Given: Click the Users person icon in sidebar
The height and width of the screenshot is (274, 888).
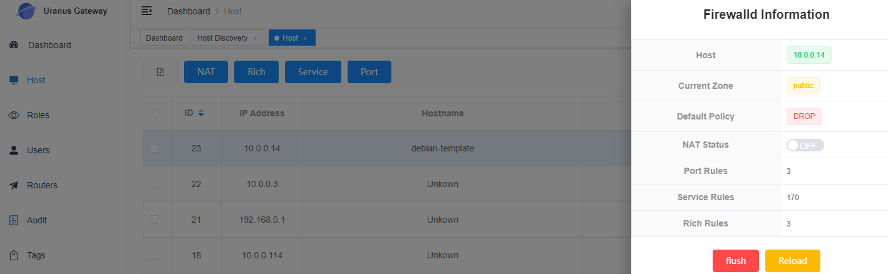Looking at the screenshot, I should 14,150.
